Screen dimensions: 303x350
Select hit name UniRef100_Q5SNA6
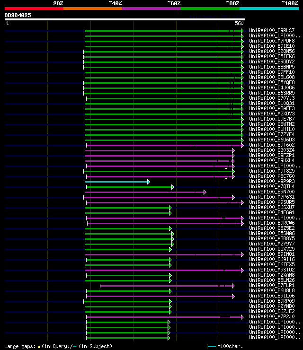click(272, 233)
